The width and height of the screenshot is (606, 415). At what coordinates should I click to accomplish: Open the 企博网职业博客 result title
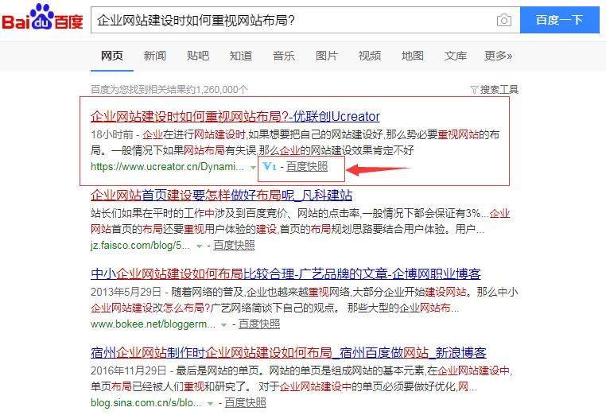[x=286, y=274]
